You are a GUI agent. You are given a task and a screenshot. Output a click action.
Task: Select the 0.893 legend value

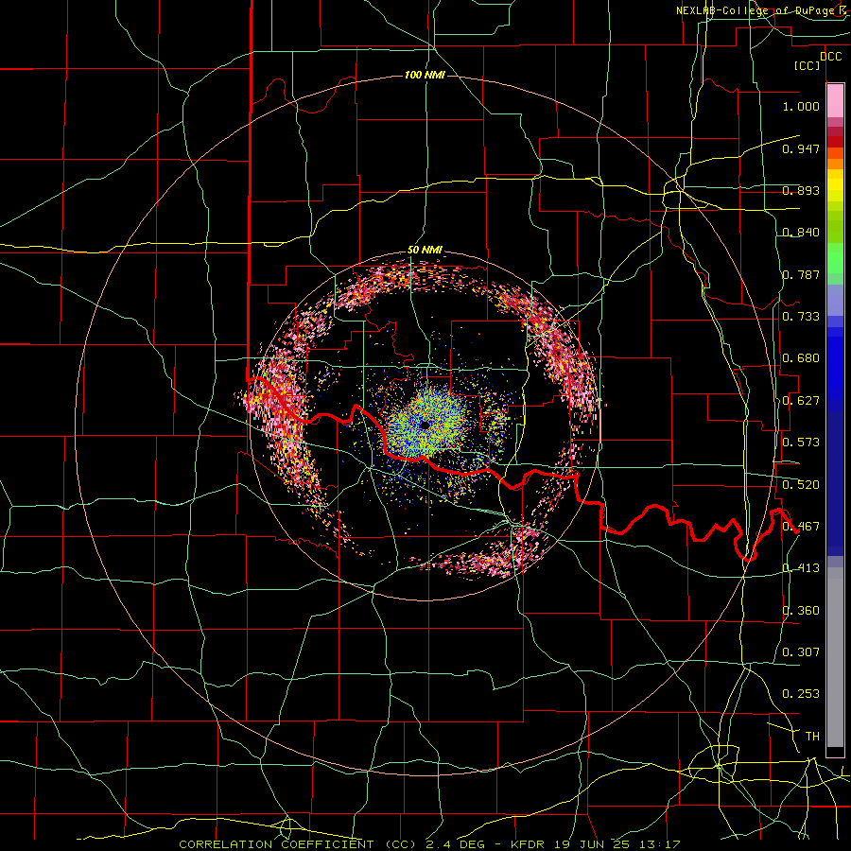click(801, 190)
